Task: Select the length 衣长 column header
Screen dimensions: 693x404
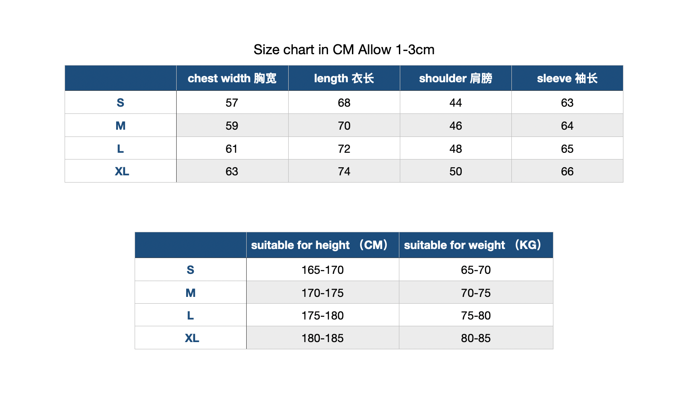Action: pyautogui.click(x=344, y=78)
